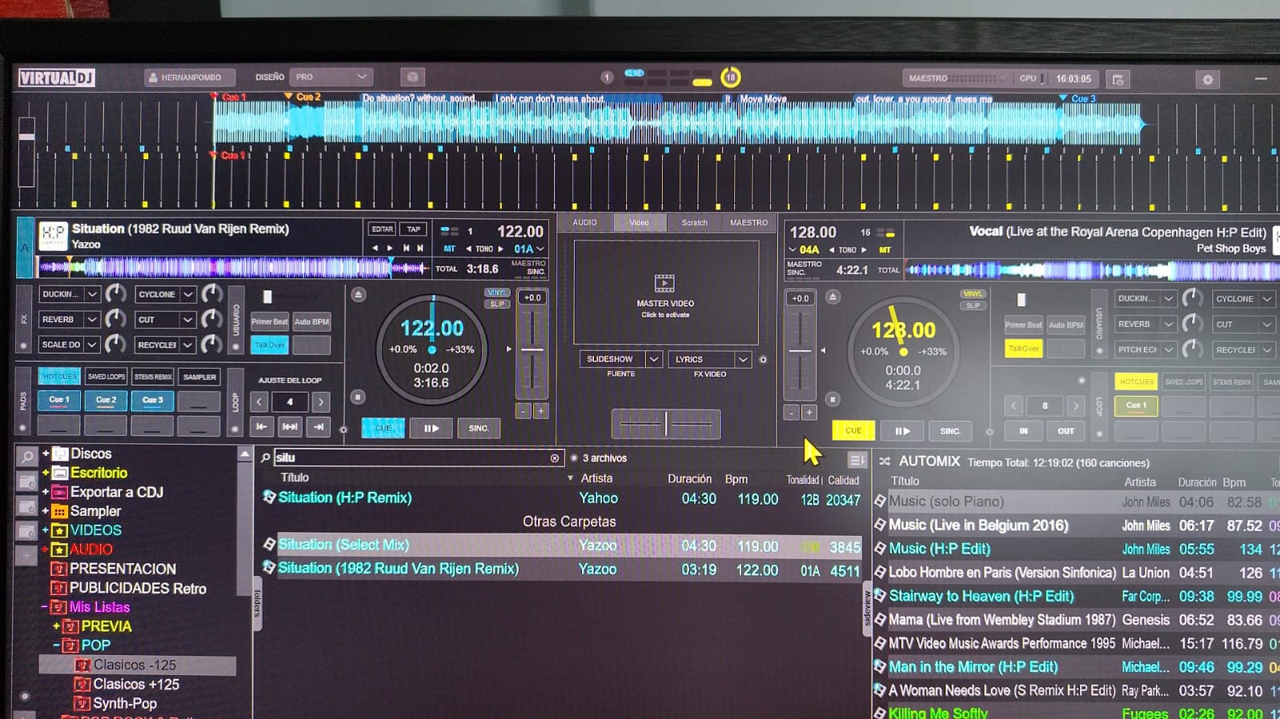Open the SCALE DO effect dropdown on deck A
Image resolution: width=1280 pixels, height=719 pixels.
click(x=69, y=345)
